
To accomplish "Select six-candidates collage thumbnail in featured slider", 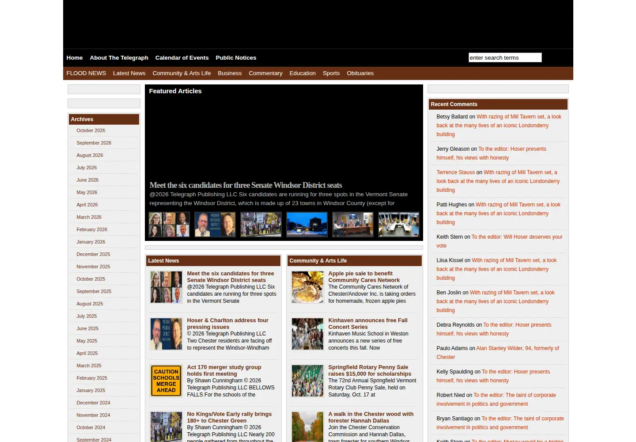I will pyautogui.click(x=169, y=225).
